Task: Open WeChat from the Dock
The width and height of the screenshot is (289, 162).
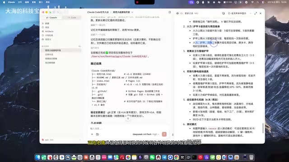Action: tap(152, 157)
